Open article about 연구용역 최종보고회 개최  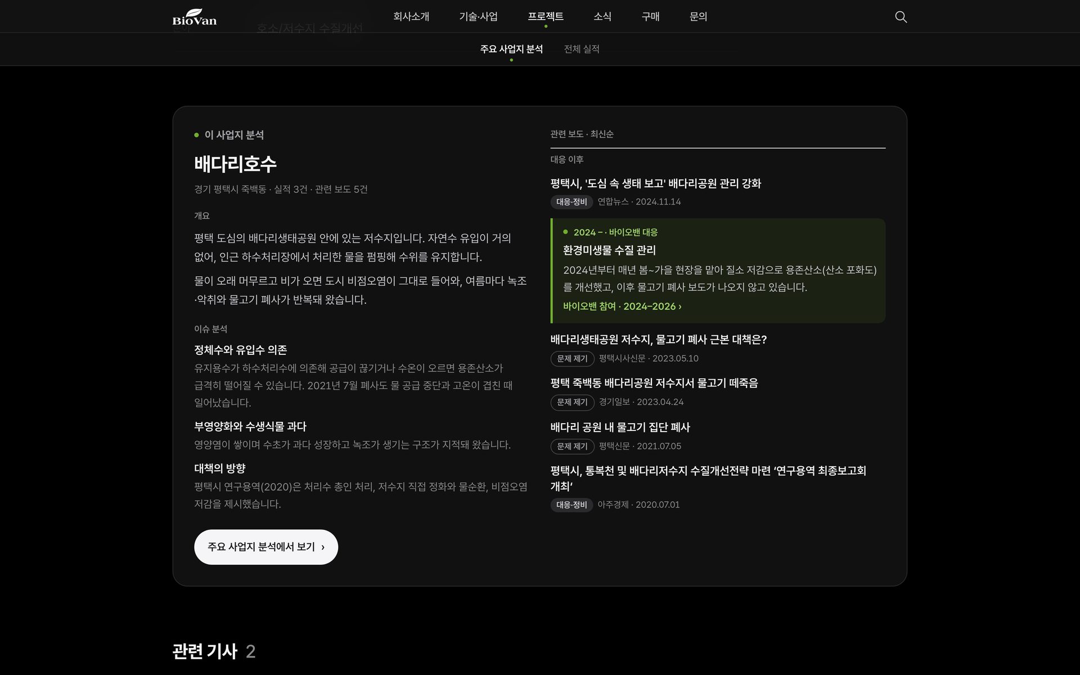(x=708, y=478)
